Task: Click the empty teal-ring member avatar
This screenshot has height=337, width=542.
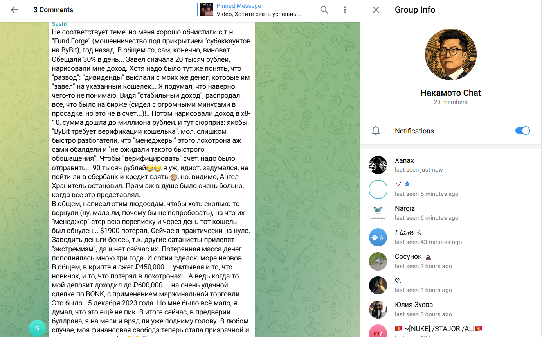Action: coord(378,189)
